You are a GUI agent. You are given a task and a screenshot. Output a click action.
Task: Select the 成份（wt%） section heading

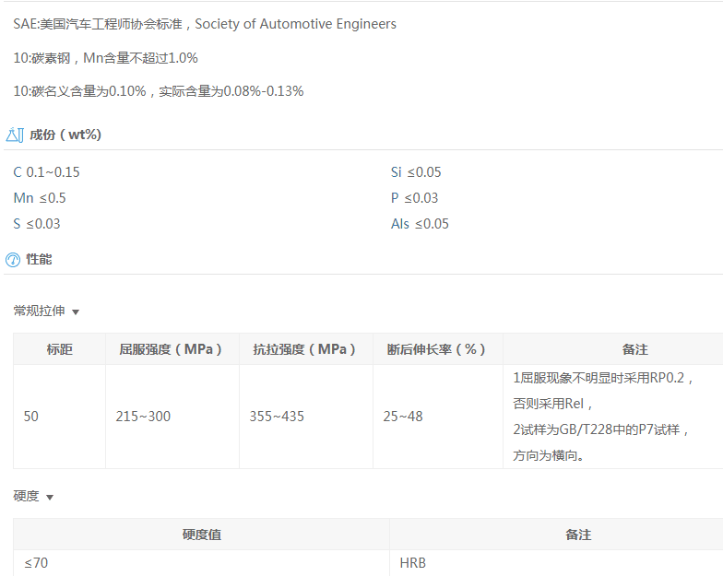(65, 135)
